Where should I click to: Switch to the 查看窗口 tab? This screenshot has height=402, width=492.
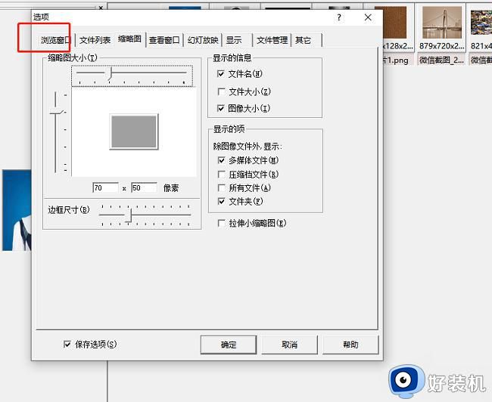click(x=164, y=40)
